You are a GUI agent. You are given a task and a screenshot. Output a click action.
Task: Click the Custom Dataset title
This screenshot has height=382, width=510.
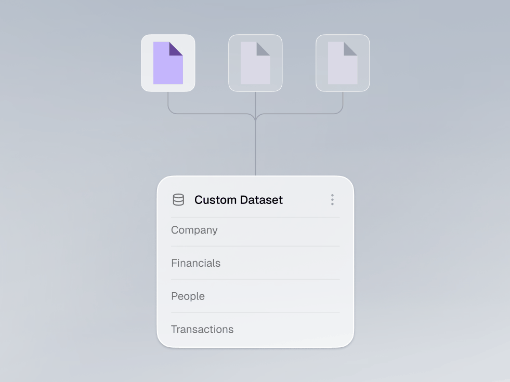(239, 200)
